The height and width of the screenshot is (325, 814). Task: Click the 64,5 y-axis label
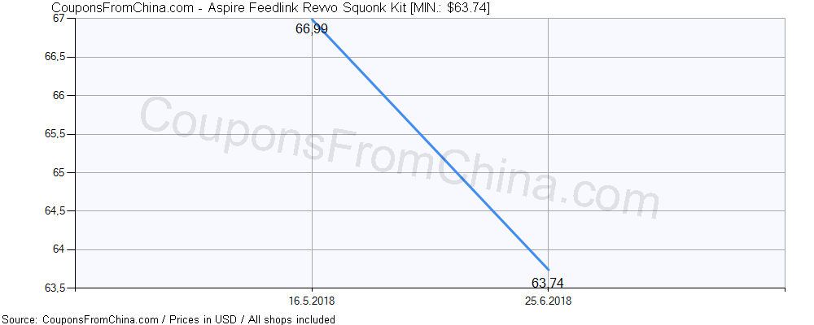[54, 211]
